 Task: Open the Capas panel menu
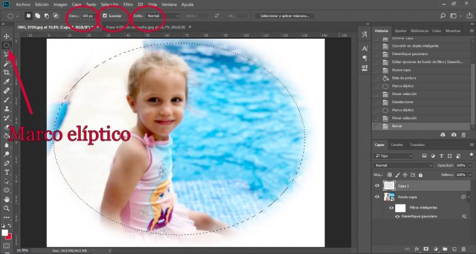(x=471, y=145)
